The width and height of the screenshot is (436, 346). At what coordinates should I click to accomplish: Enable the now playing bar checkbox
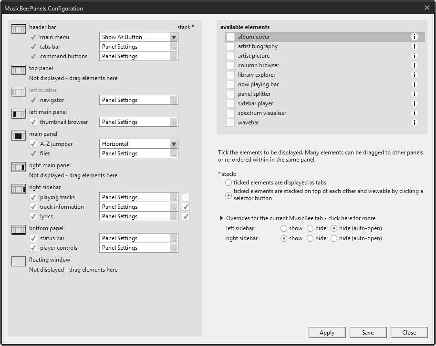point(230,84)
